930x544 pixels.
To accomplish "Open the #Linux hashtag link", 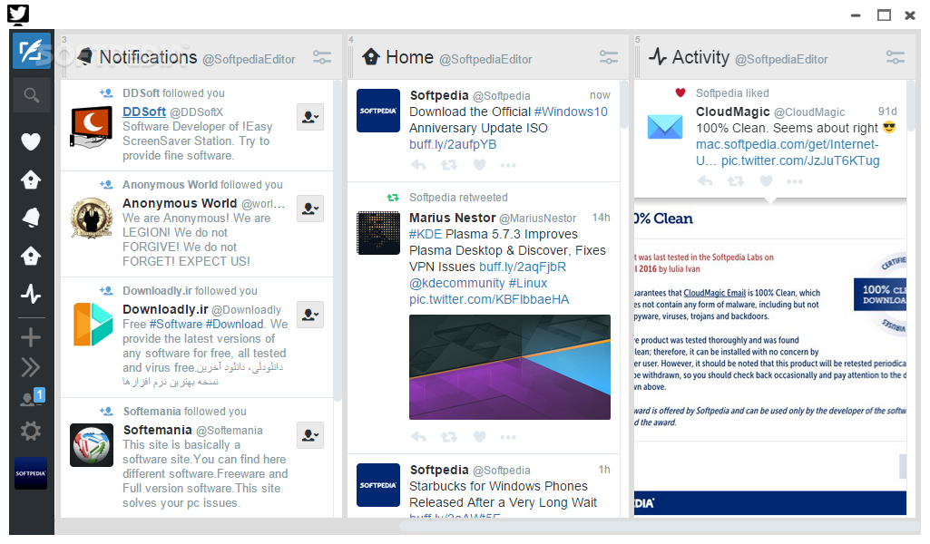I will (528, 283).
